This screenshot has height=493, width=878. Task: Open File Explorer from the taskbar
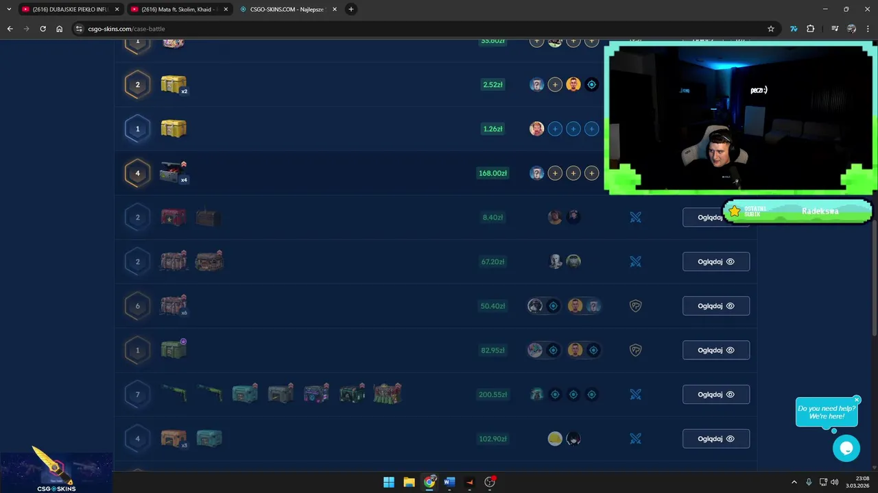(409, 482)
